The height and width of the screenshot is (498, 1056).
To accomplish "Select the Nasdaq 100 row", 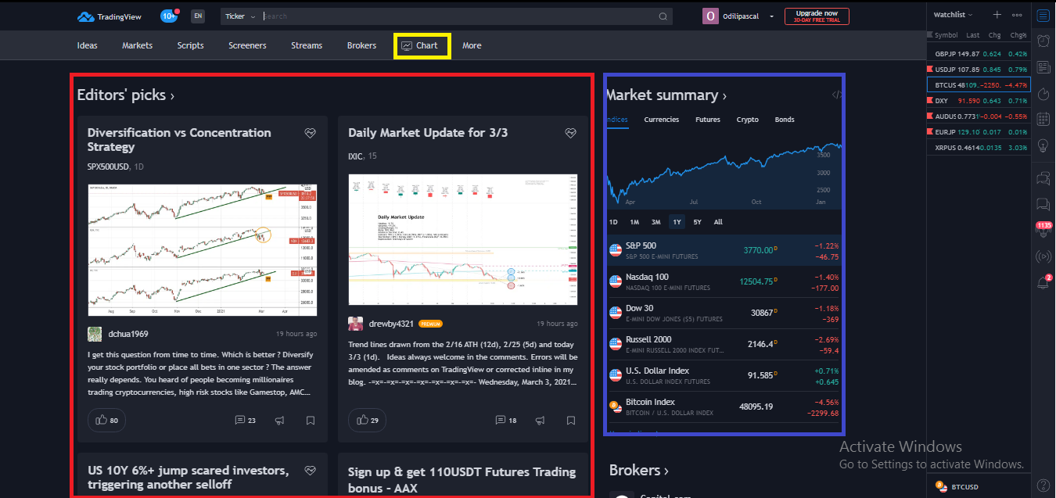I will click(724, 281).
